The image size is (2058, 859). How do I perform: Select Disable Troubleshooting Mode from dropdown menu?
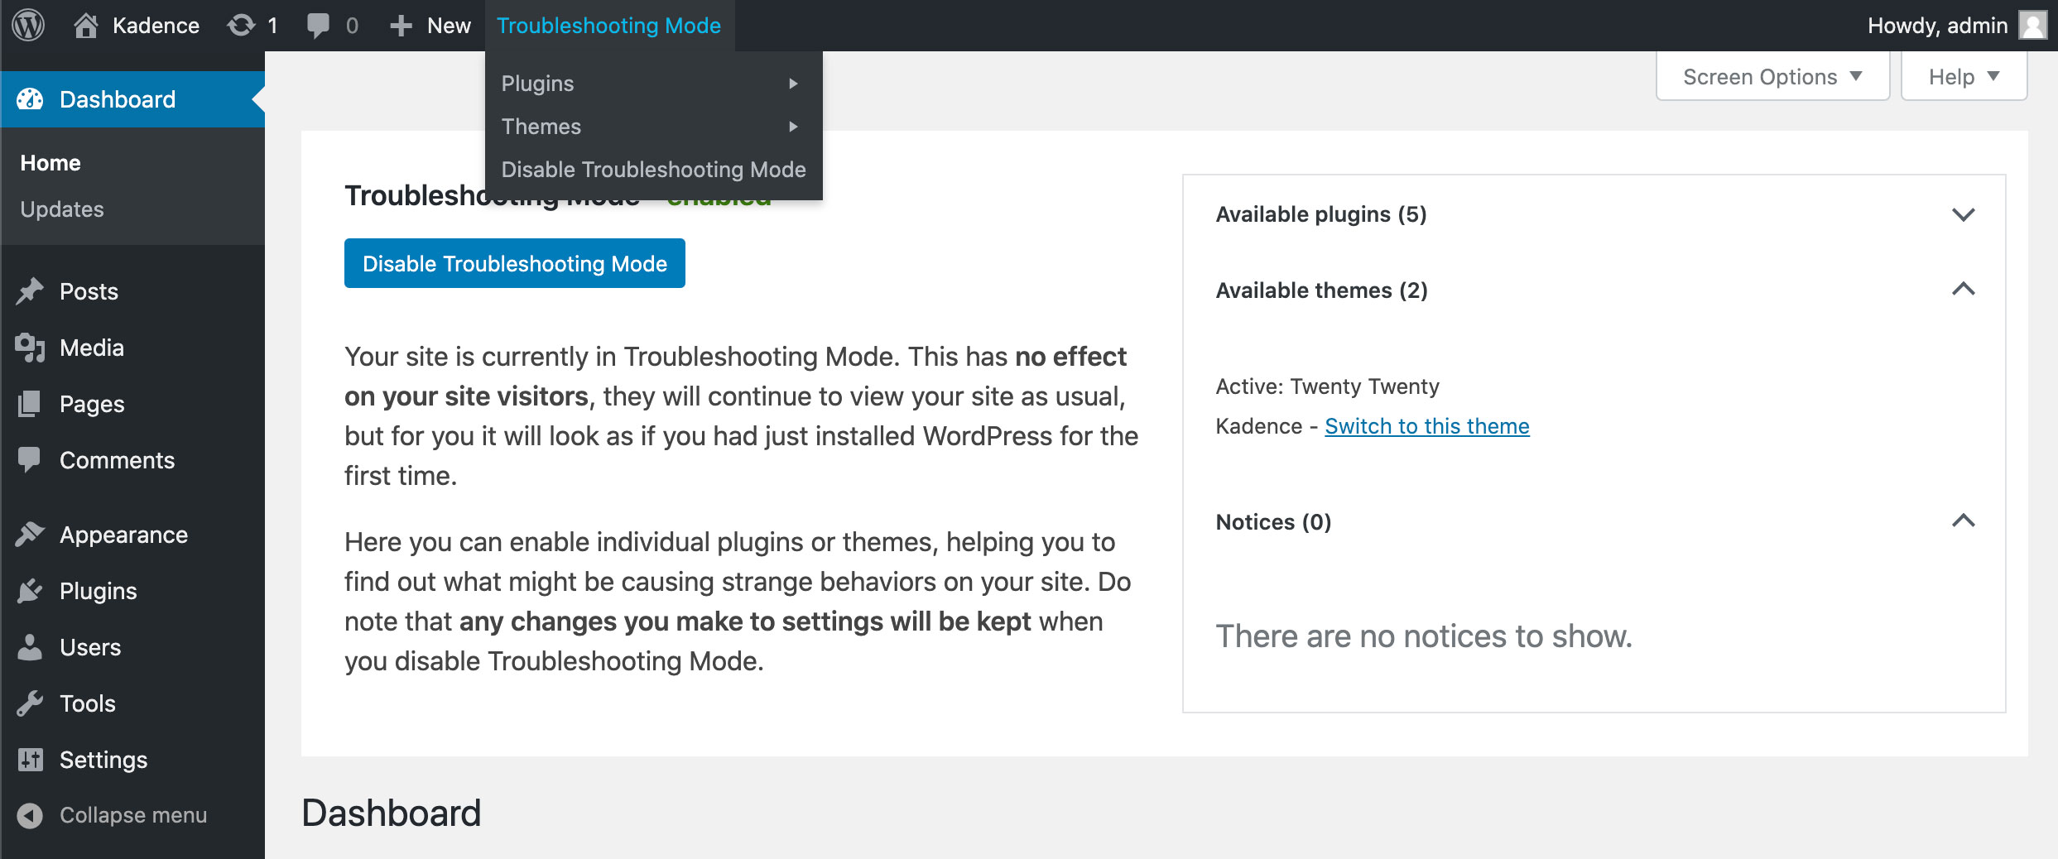(653, 170)
